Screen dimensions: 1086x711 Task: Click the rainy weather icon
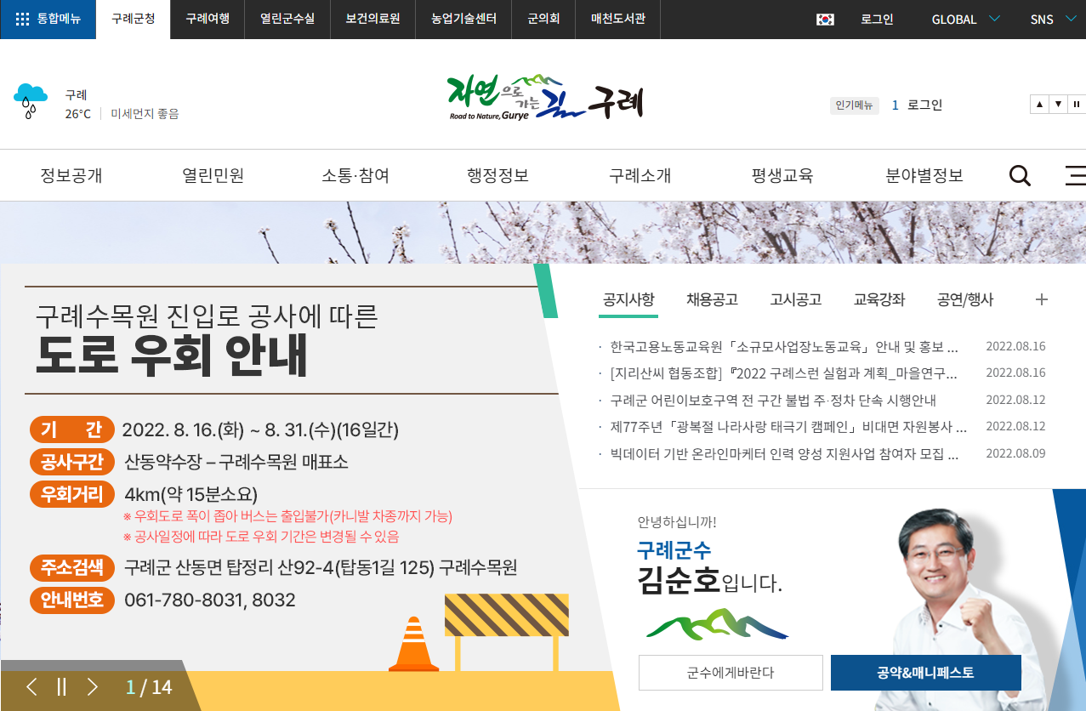tap(31, 100)
